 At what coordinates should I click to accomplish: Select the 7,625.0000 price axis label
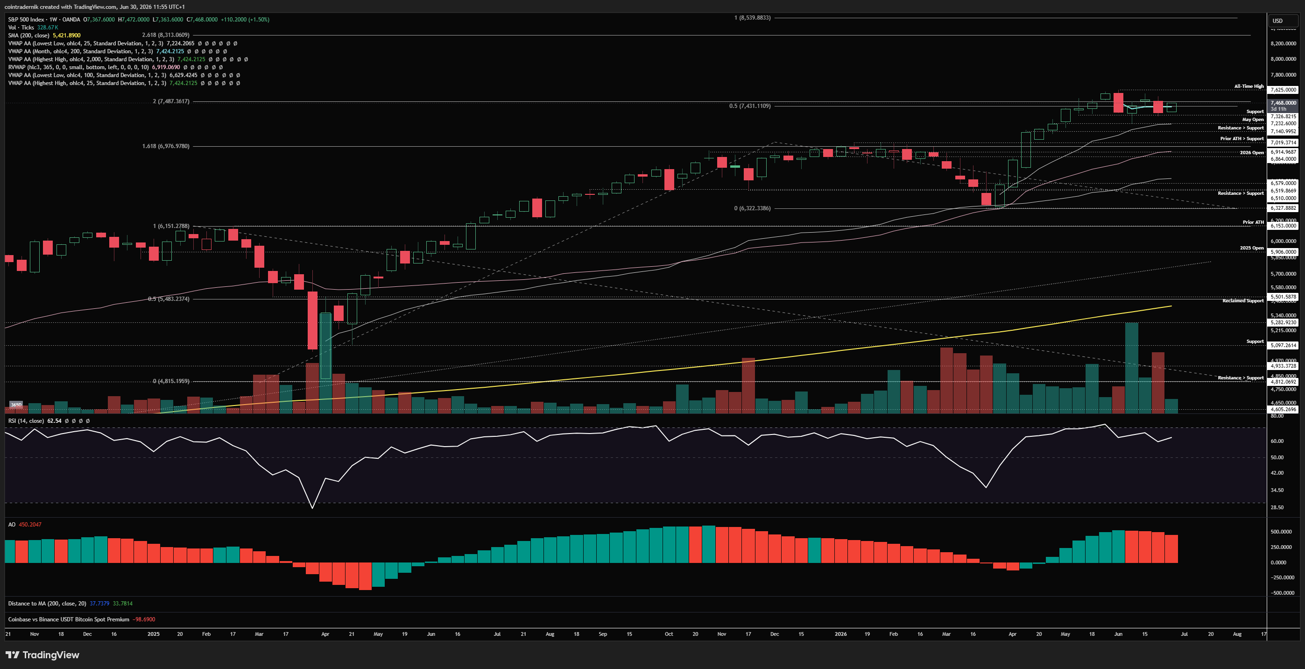tap(1283, 90)
